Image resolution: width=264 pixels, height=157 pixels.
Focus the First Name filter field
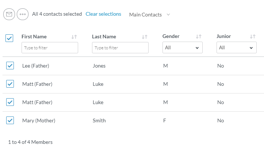click(50, 48)
